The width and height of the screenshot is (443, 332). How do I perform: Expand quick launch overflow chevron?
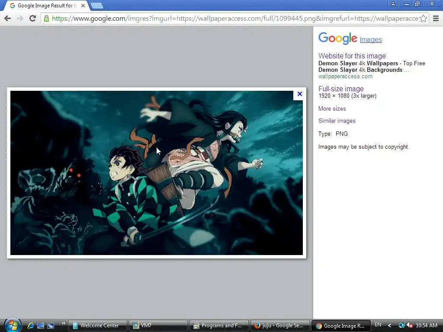point(63,323)
